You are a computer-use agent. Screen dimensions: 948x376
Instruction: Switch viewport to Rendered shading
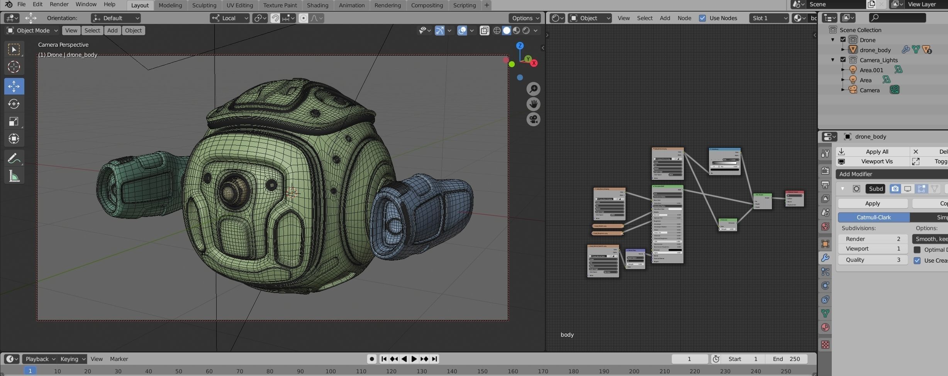point(526,30)
